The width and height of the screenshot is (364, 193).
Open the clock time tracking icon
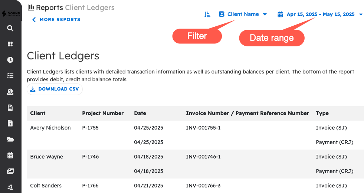coord(10,60)
